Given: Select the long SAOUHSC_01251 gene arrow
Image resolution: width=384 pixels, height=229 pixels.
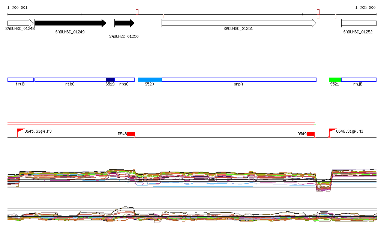Looking at the screenshot, I should pyautogui.click(x=238, y=23).
